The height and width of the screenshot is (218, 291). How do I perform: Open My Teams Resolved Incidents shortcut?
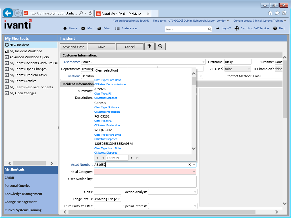pyautogui.click(x=31, y=87)
